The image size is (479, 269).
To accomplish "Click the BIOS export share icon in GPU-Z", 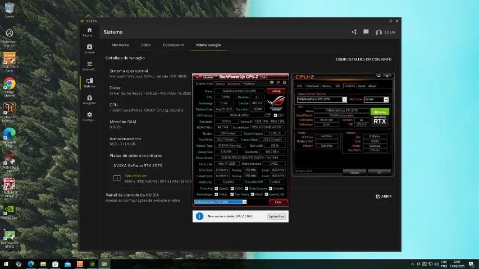I will coord(268,115).
